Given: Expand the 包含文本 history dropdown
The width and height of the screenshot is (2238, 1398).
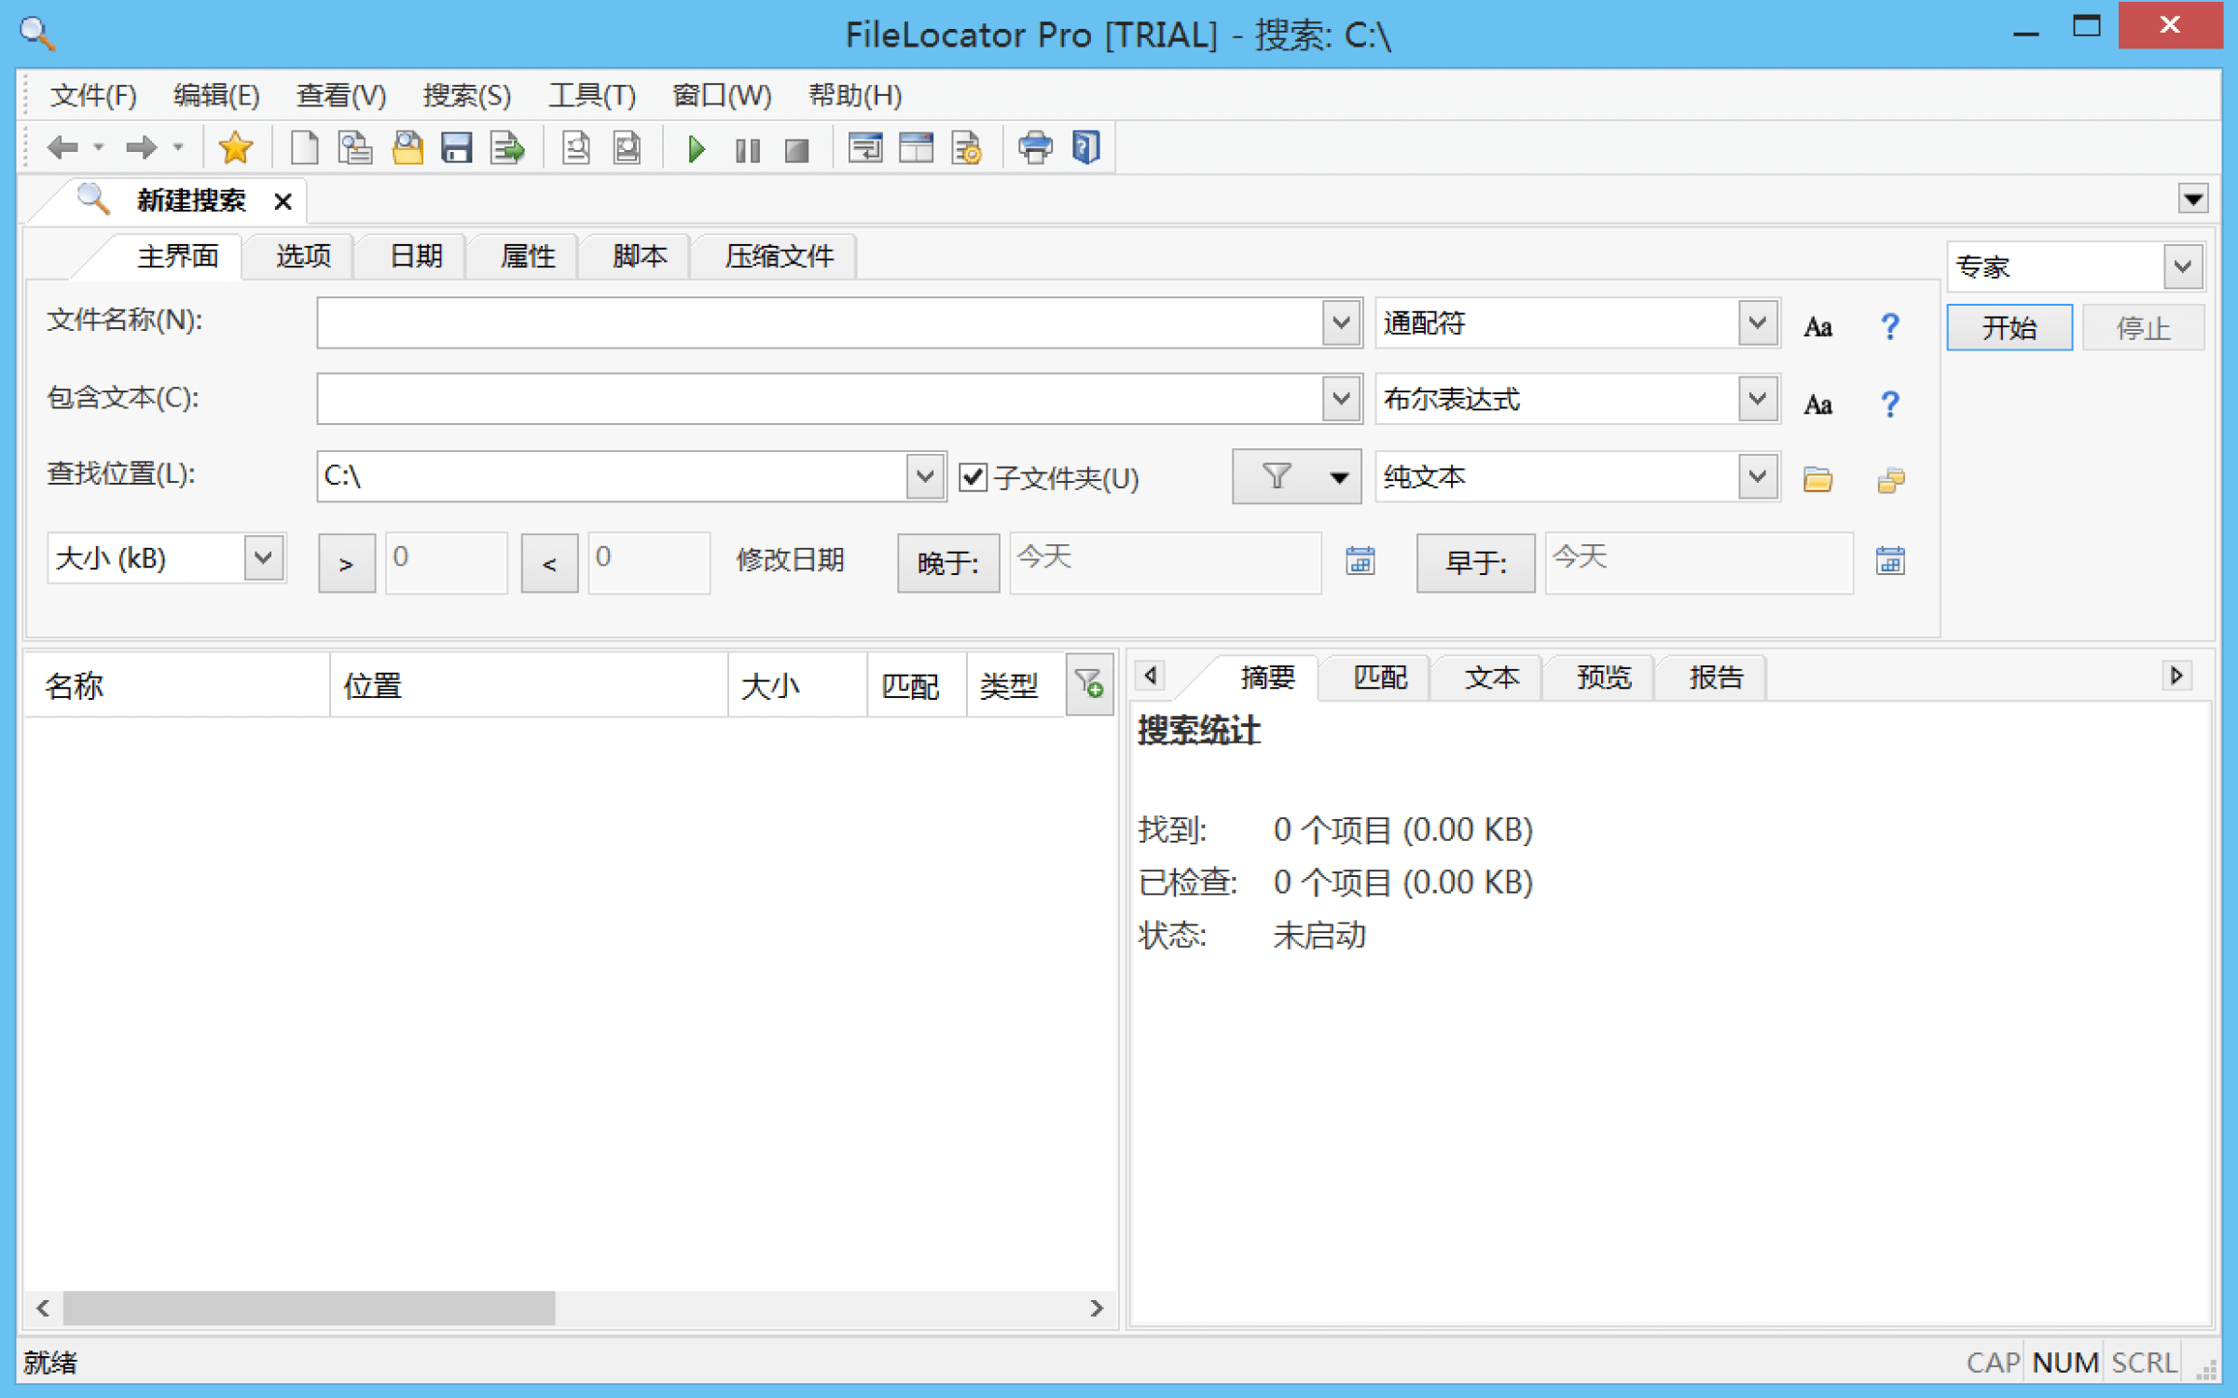Looking at the screenshot, I should pyautogui.click(x=1341, y=399).
